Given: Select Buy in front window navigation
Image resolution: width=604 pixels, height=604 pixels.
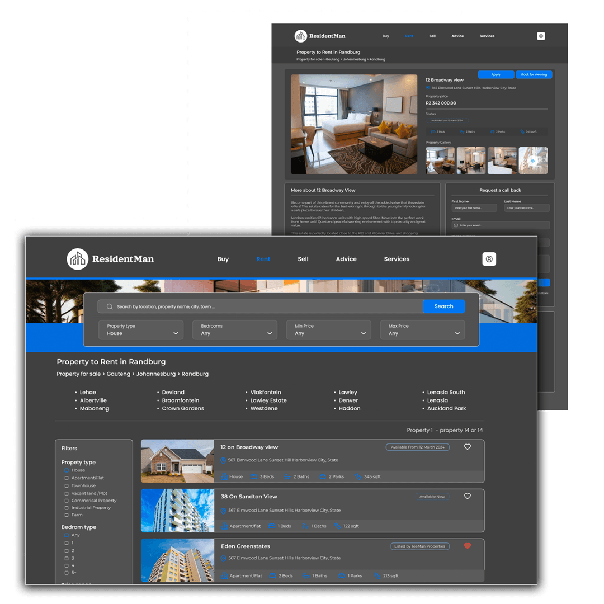Looking at the screenshot, I should (223, 259).
